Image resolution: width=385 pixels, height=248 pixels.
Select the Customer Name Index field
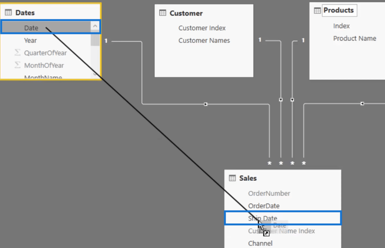coord(281,231)
